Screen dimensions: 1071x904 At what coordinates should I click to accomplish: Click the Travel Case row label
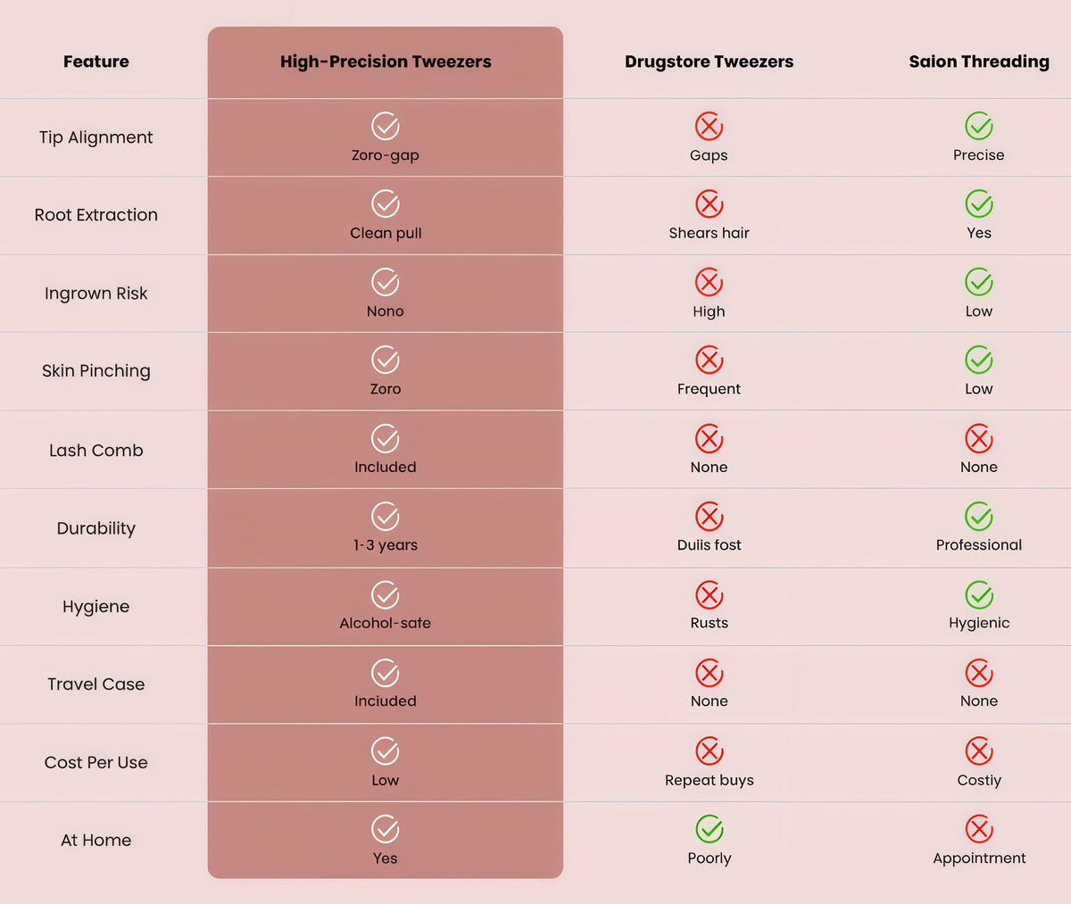(x=96, y=684)
